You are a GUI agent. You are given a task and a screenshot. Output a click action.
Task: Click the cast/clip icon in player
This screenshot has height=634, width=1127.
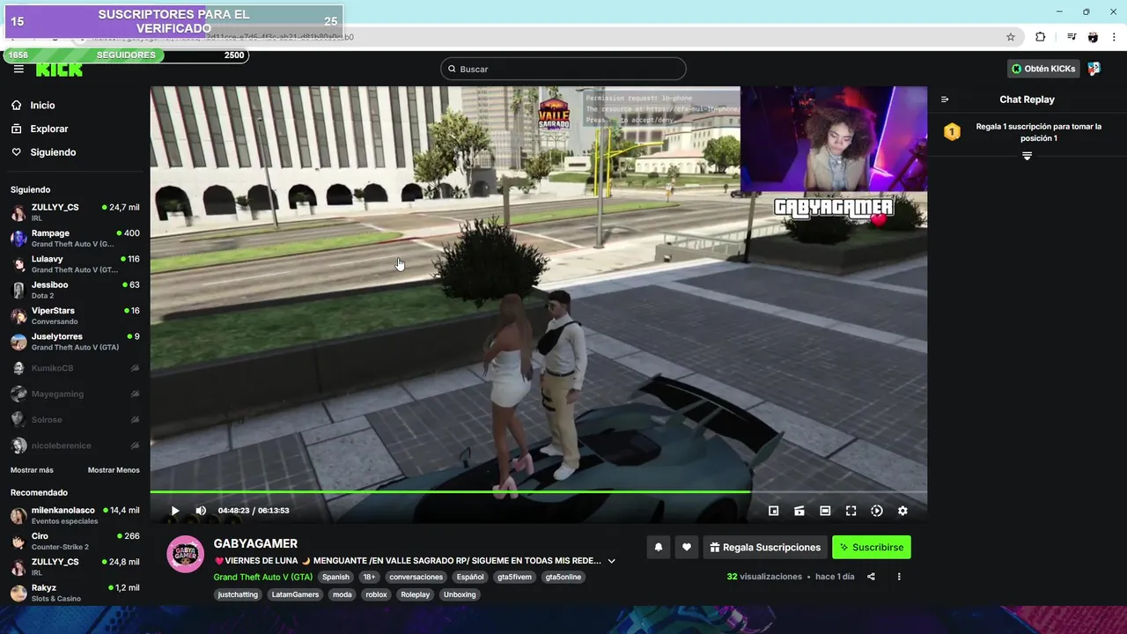(799, 511)
